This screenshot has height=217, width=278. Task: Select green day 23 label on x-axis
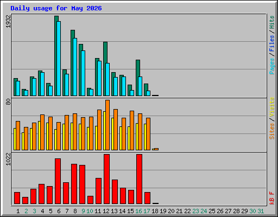click(x=195, y=211)
